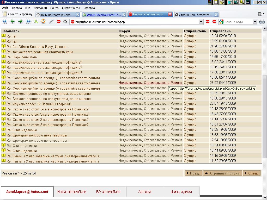Launch Excel from the shortcut bar
The width and height of the screenshot is (267, 200).
[x=236, y=2]
